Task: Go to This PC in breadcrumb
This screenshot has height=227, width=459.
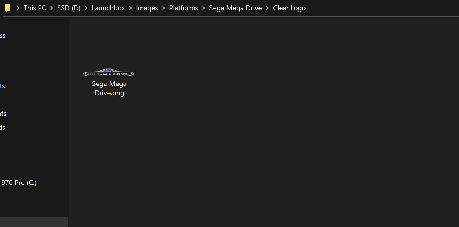Action: click(35, 8)
